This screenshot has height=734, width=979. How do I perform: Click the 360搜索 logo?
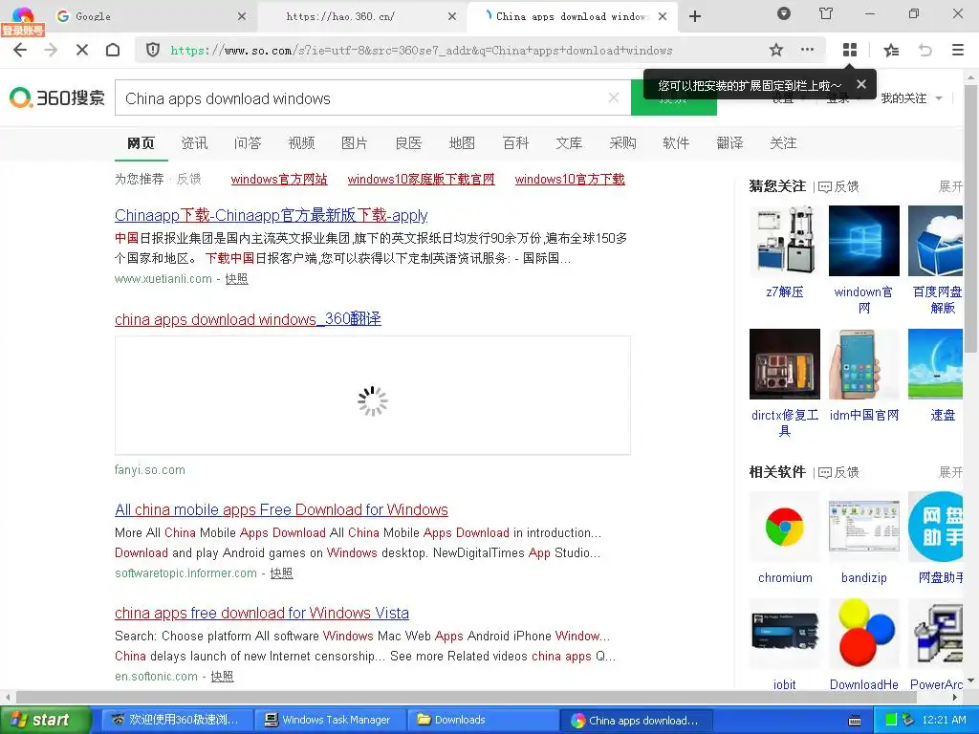pos(56,98)
